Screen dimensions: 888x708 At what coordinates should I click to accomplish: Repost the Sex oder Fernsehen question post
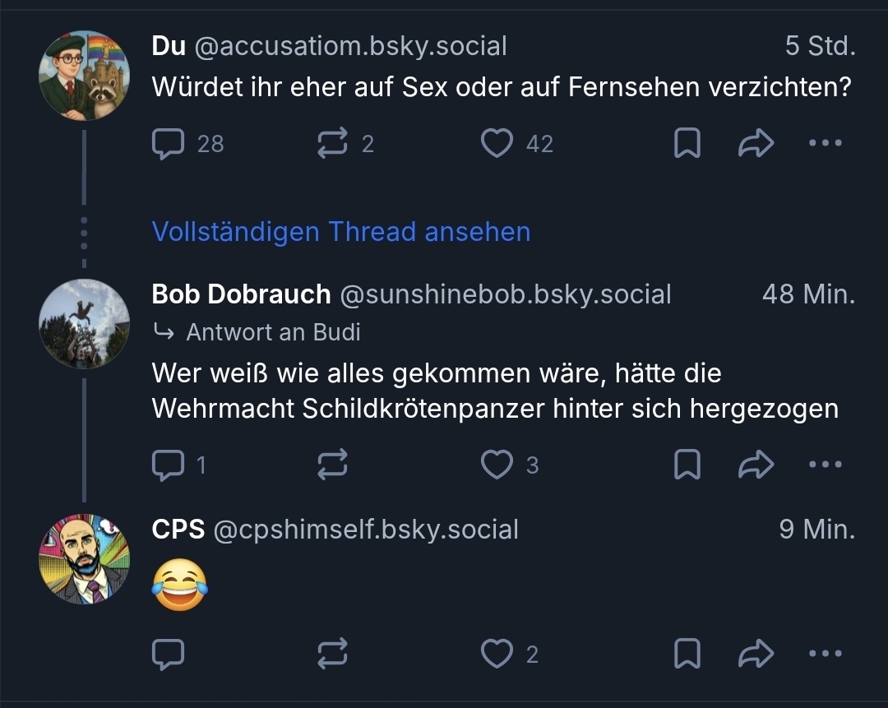(332, 144)
